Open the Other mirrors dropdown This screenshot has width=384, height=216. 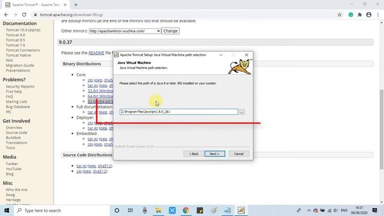pyautogui.click(x=125, y=31)
